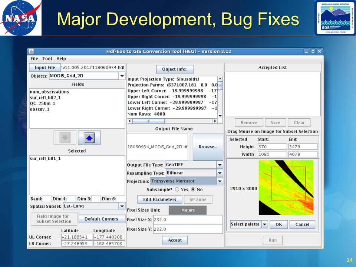Click the Pixel Size Y field
Screen dimensions: 356x267
pyautogui.click(x=188, y=229)
